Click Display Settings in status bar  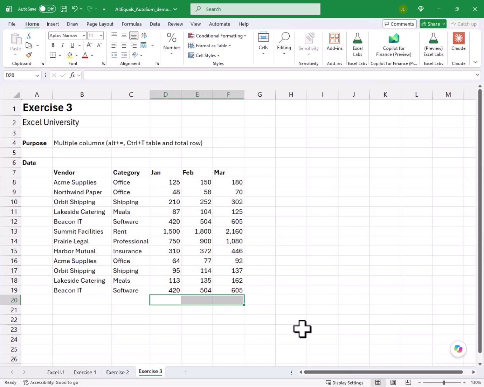(345, 383)
